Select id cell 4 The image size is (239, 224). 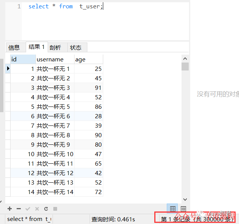pyautogui.click(x=23, y=97)
